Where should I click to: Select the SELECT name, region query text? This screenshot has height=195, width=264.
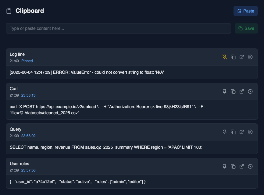coord(106,147)
